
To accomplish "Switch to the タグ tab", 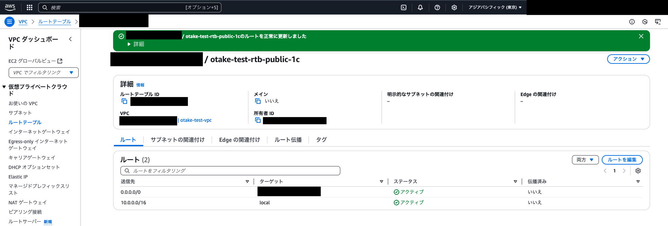I will click(321, 140).
